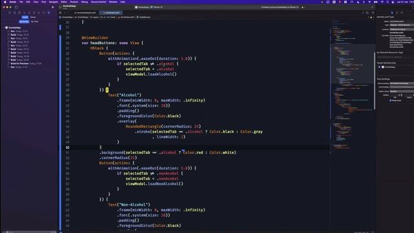Open the Project navigator icon
Viewport: 414px width, 233px height.
[10, 12]
